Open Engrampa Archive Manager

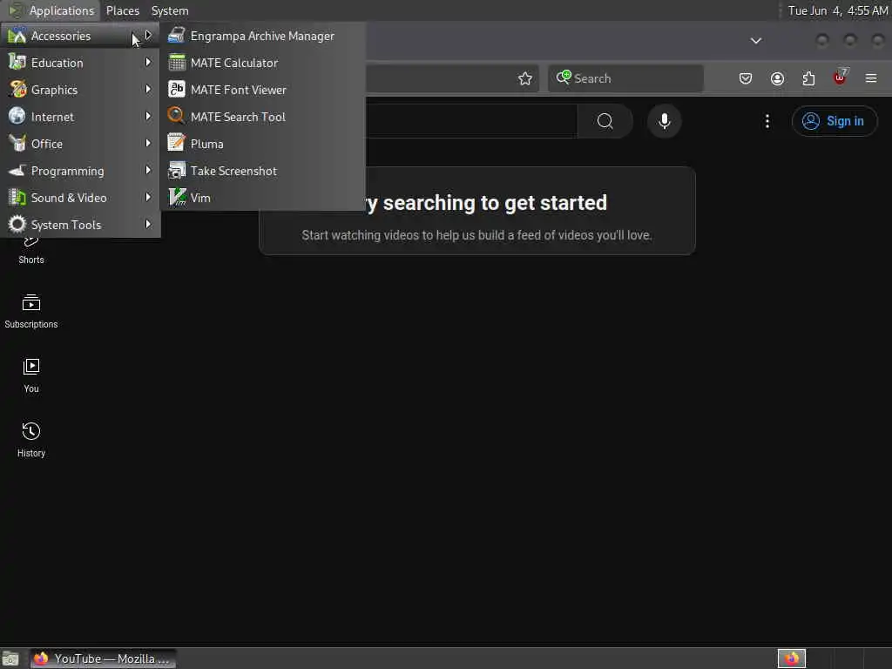pyautogui.click(x=262, y=36)
